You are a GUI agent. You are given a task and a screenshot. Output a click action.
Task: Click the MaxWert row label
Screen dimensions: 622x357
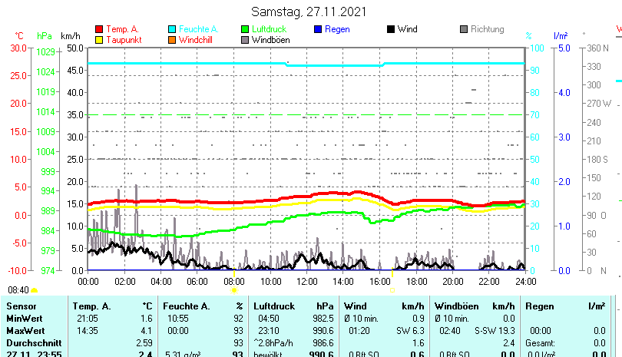[25, 330]
